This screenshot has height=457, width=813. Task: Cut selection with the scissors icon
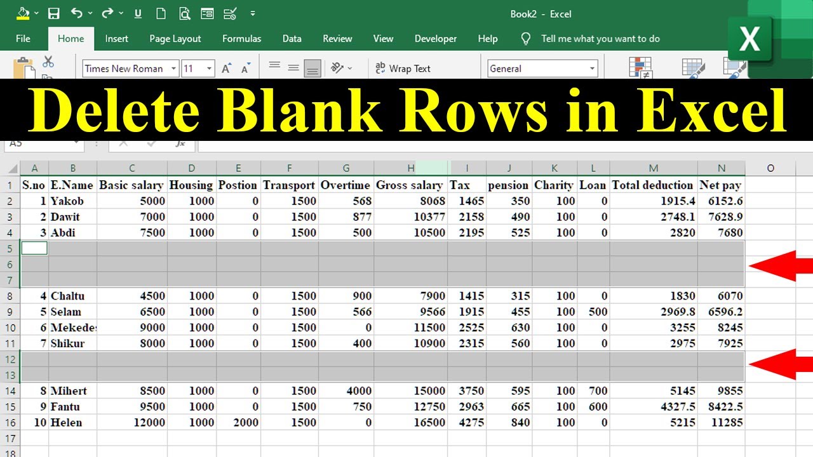tap(48, 62)
